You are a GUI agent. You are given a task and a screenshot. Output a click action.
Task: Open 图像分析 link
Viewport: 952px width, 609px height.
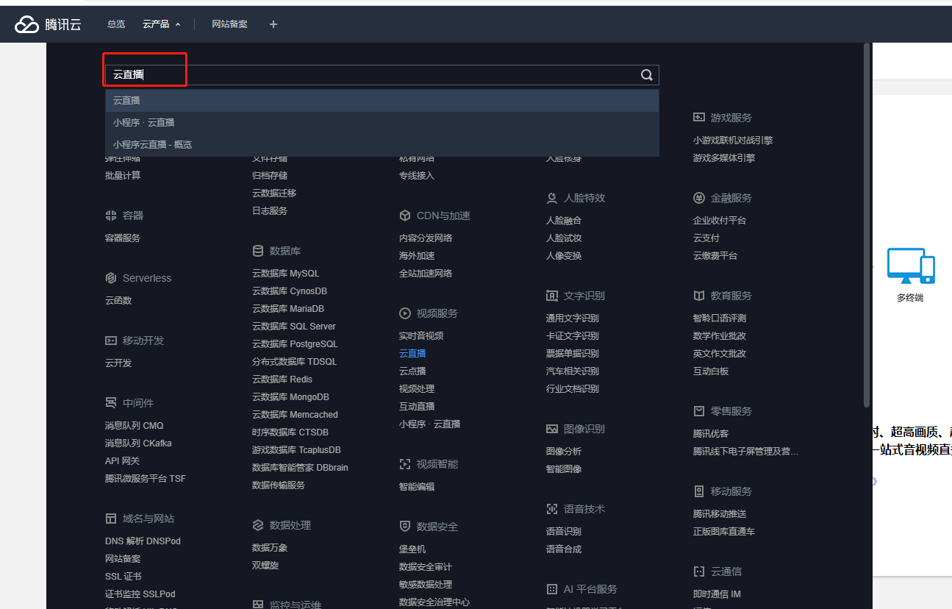(564, 452)
